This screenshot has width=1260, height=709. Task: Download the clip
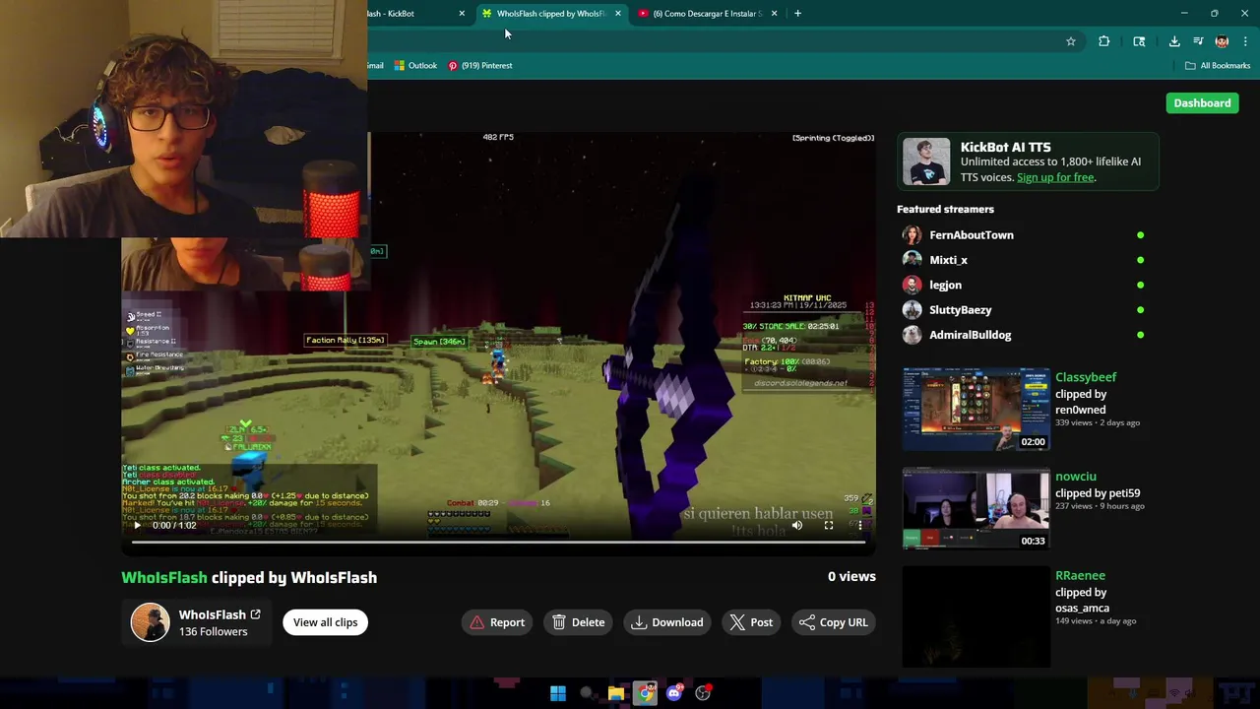tap(667, 622)
